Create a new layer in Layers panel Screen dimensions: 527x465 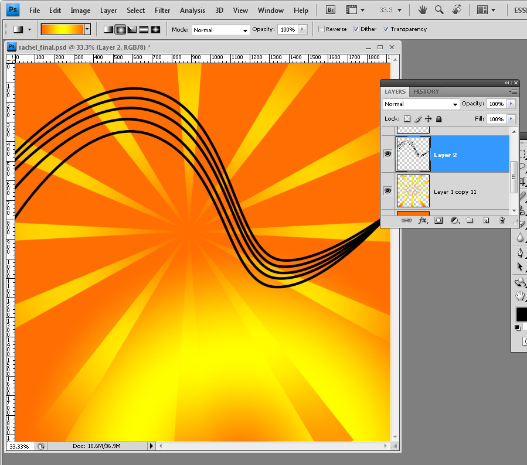point(486,220)
